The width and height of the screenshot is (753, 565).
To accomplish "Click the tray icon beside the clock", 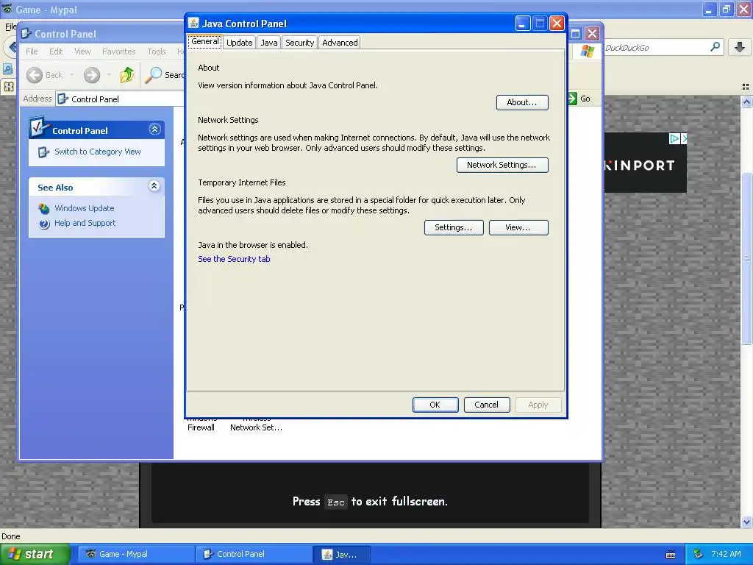I will [698, 554].
